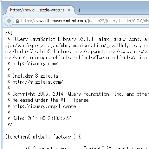Click the 'jQuery JavaScript Library v2.1.1' line
Image resolution: width=149 pixels, height=149 pixels.
pos(78,39)
